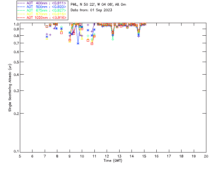The width and height of the screenshot is (212, 169).
Task: Click the blue star minimum near 9.7 hours
Action: [x=78, y=43]
